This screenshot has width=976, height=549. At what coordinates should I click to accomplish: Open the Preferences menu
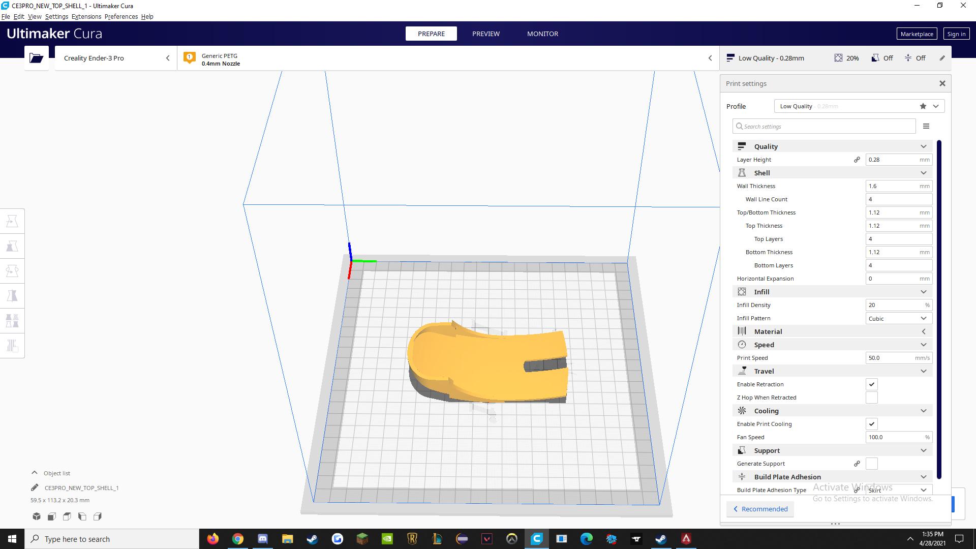pyautogui.click(x=121, y=16)
